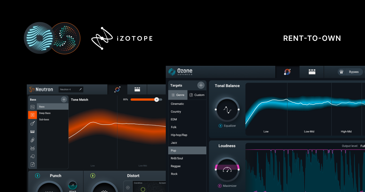The image size is (365, 192).
Task: Open Ozone's module view grid icon
Action: [312, 72]
